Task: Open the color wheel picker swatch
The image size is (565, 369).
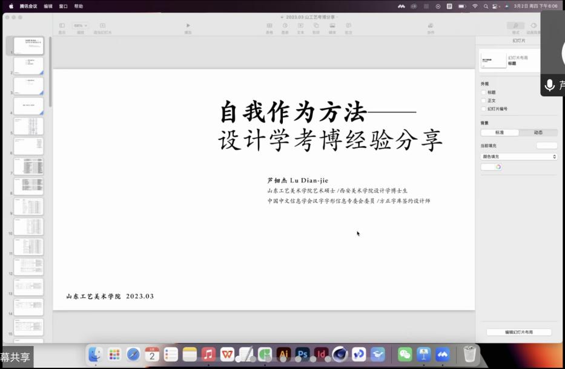Action: [x=498, y=167]
